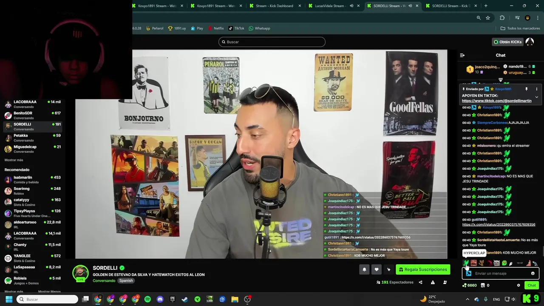Image resolution: width=544 pixels, height=306 pixels.
Task: Open Discord from taskbar
Action: [160, 299]
